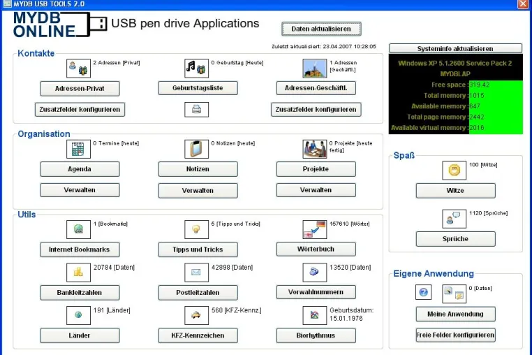Open the Geburtstagsliste
Image resolution: width=532 pixels, height=355 pixels.
pyautogui.click(x=198, y=88)
